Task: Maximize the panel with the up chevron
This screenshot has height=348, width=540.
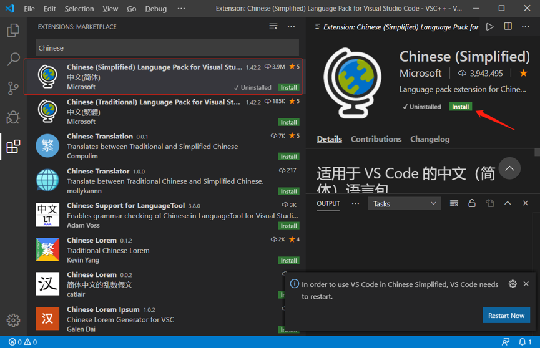Action: tap(508, 203)
